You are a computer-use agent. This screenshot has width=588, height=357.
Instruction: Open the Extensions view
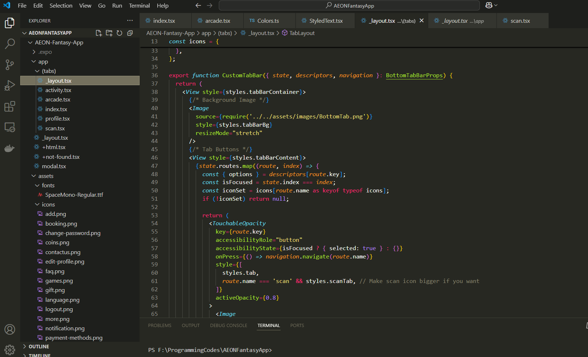(x=10, y=106)
